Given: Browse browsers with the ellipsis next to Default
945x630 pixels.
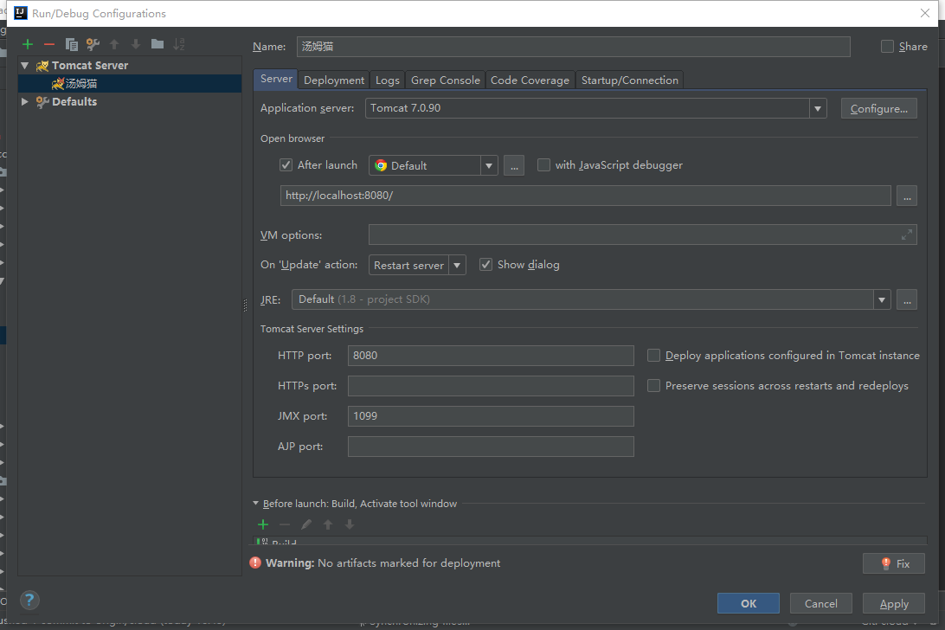Looking at the screenshot, I should (514, 165).
